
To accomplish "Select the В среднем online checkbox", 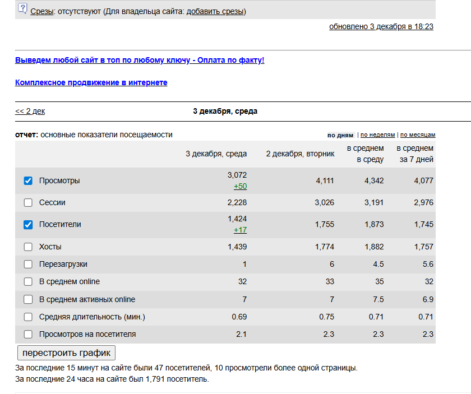I will pos(28,282).
